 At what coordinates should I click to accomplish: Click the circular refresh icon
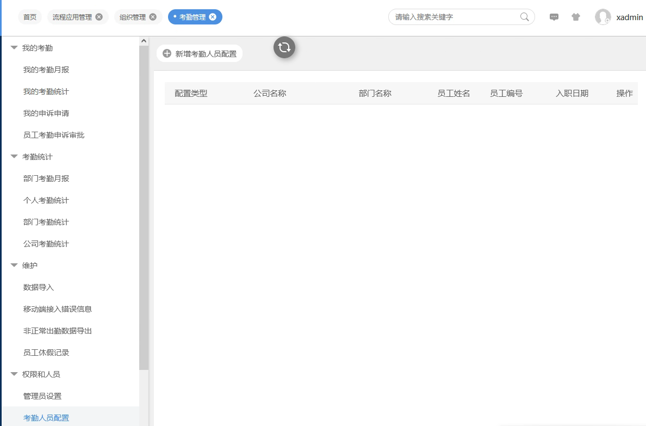(x=284, y=47)
